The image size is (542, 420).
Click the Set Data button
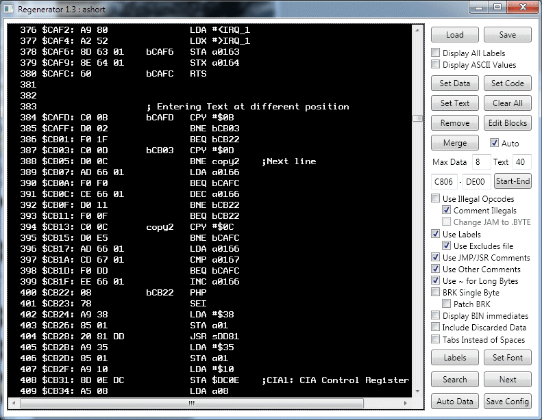pos(454,83)
